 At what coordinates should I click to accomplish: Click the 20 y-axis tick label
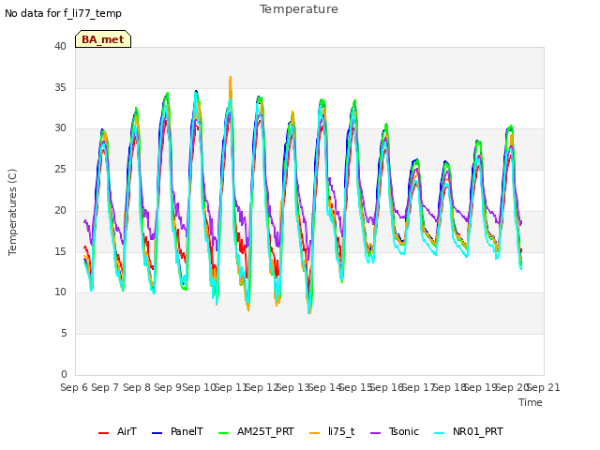[x=60, y=210]
